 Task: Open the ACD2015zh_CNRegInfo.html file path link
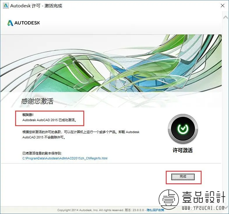point(65,158)
